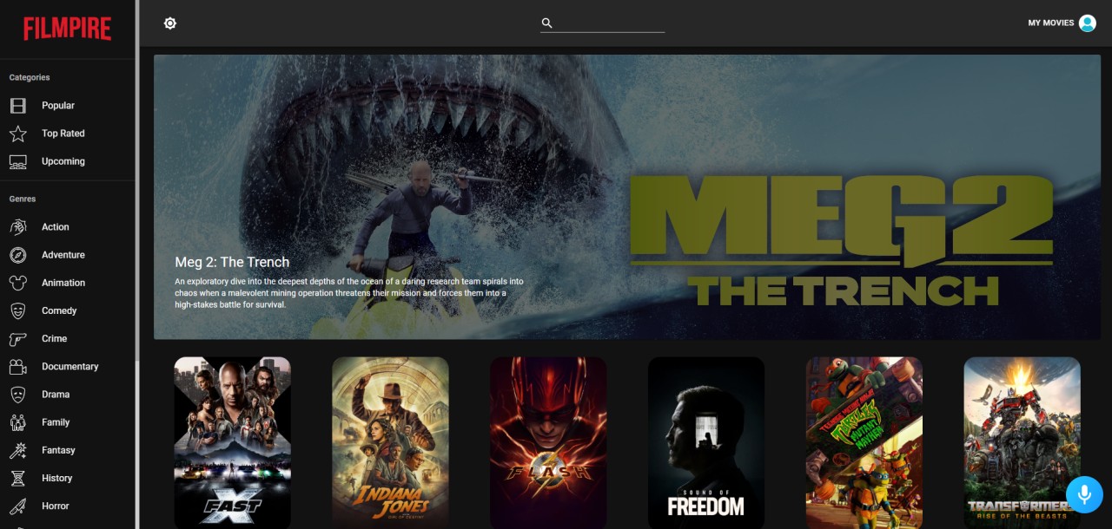Open the Documentary genre list
The image size is (1112, 529).
[68, 367]
